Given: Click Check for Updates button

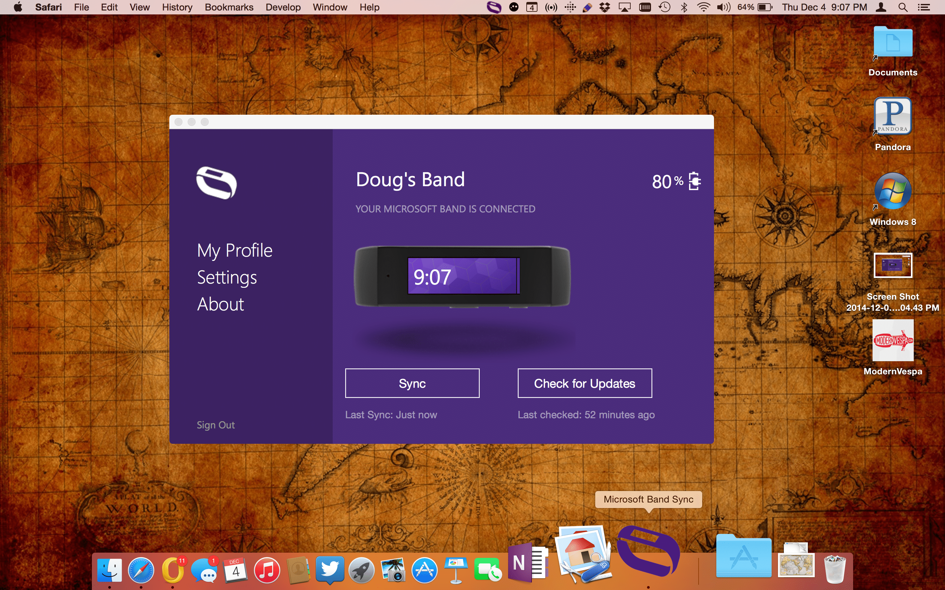Looking at the screenshot, I should 584,383.
